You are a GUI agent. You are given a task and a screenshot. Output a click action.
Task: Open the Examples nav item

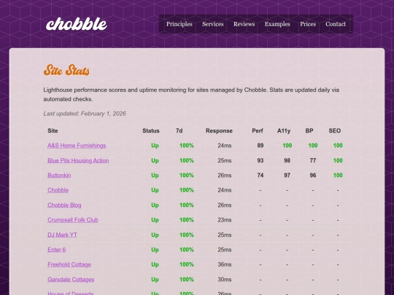coord(277,24)
